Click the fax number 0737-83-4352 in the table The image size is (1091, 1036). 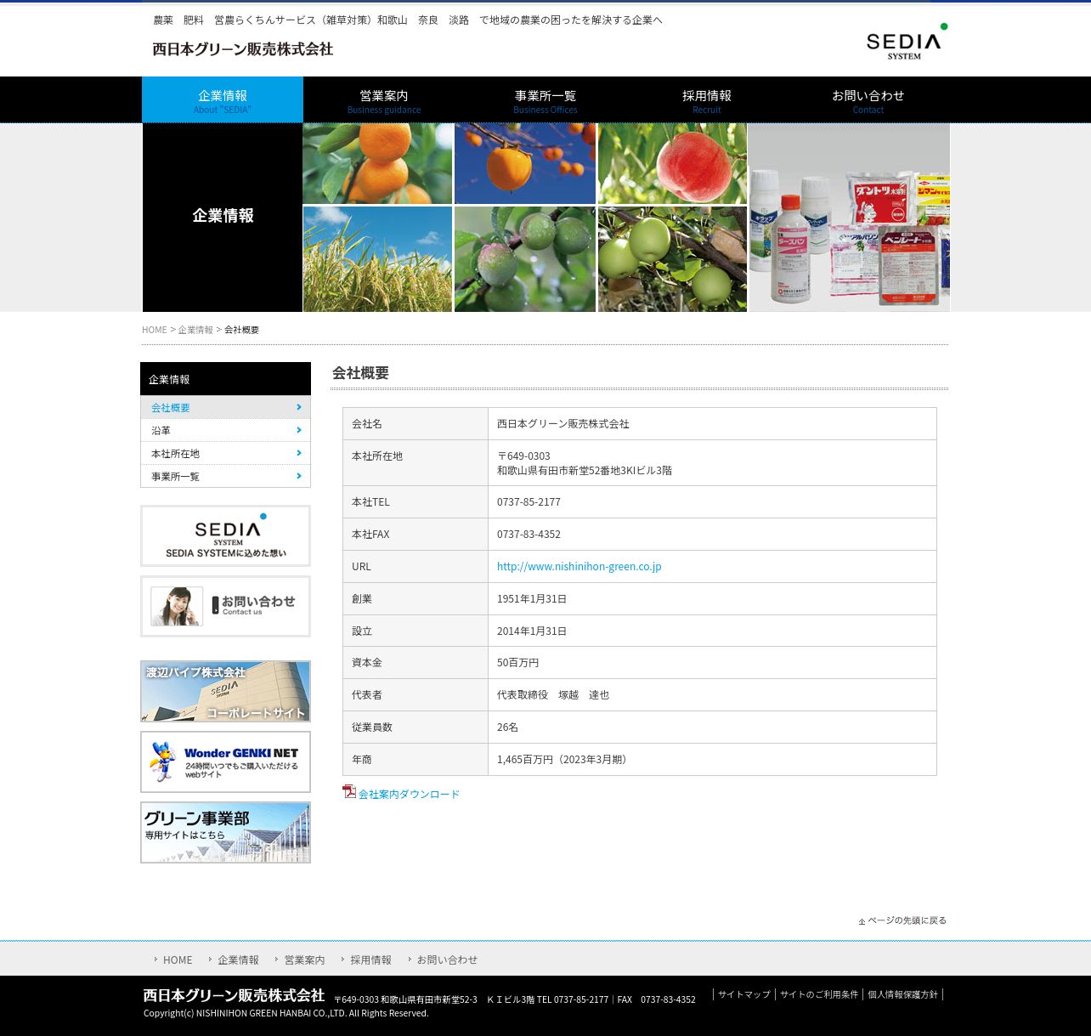[x=529, y=534]
